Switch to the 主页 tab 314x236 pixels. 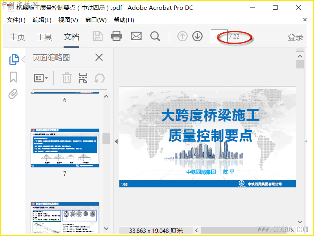pos(17,37)
